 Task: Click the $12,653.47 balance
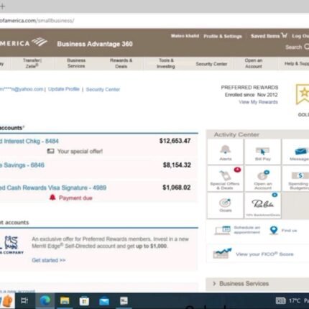[175, 141]
